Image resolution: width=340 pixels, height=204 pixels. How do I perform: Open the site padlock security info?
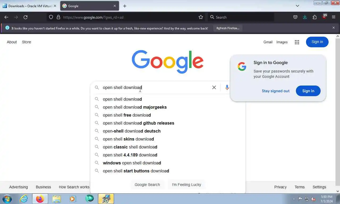(x=58, y=17)
